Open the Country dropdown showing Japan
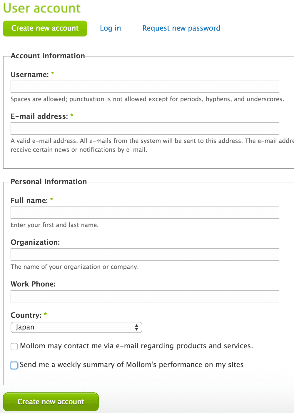294x413 pixels. point(76,327)
